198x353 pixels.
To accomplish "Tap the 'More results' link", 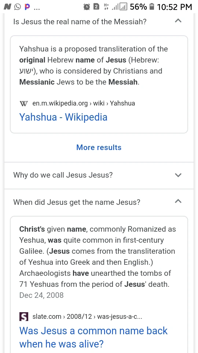I will pos(99,147).
